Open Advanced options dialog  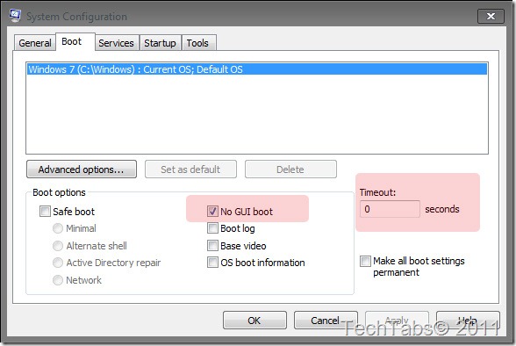[82, 169]
